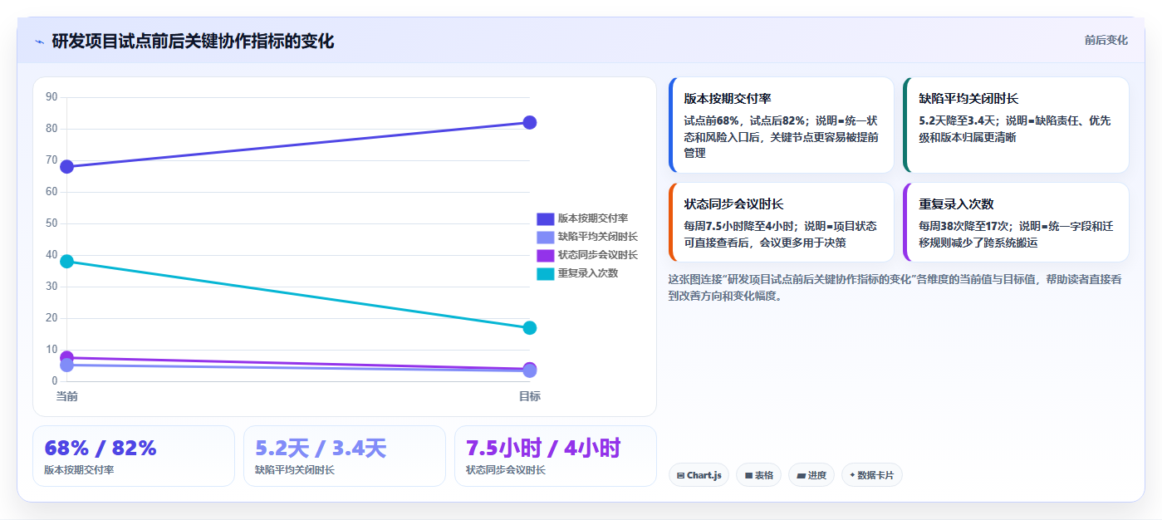Click the 82 data point at 目标
Screen dimensions: 1162x520
(530, 123)
